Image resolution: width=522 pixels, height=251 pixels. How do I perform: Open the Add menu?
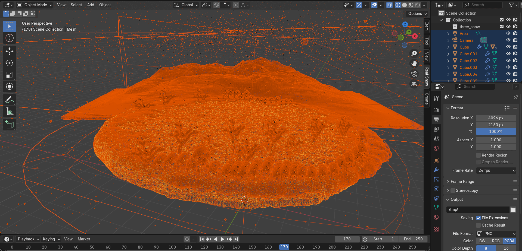click(x=91, y=5)
